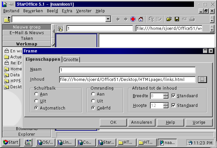The height and width of the screenshot is (148, 217).
Task: Click the red Stop loading icon
Action: (133, 19)
